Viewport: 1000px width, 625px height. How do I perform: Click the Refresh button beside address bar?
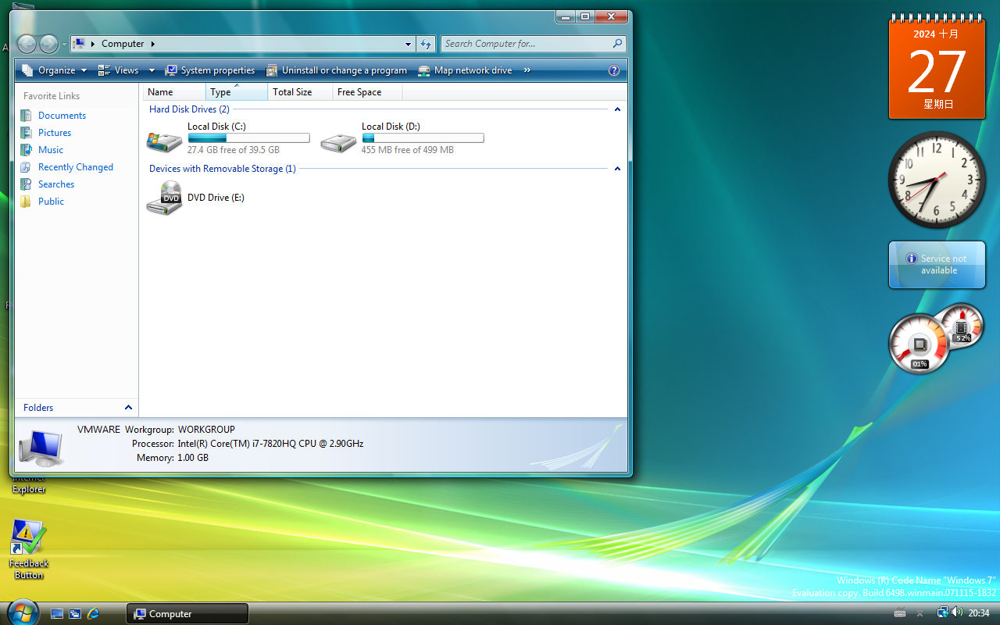point(425,44)
